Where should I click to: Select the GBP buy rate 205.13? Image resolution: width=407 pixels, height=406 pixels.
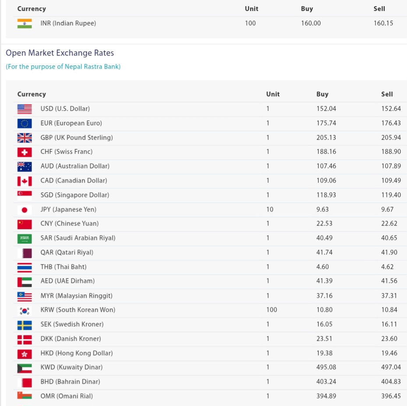pyautogui.click(x=326, y=138)
